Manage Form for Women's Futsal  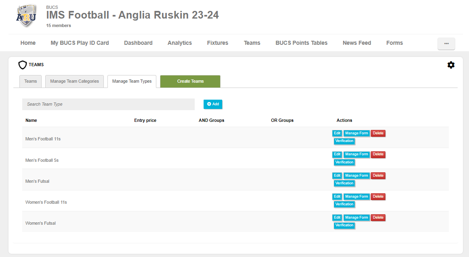coord(357,217)
